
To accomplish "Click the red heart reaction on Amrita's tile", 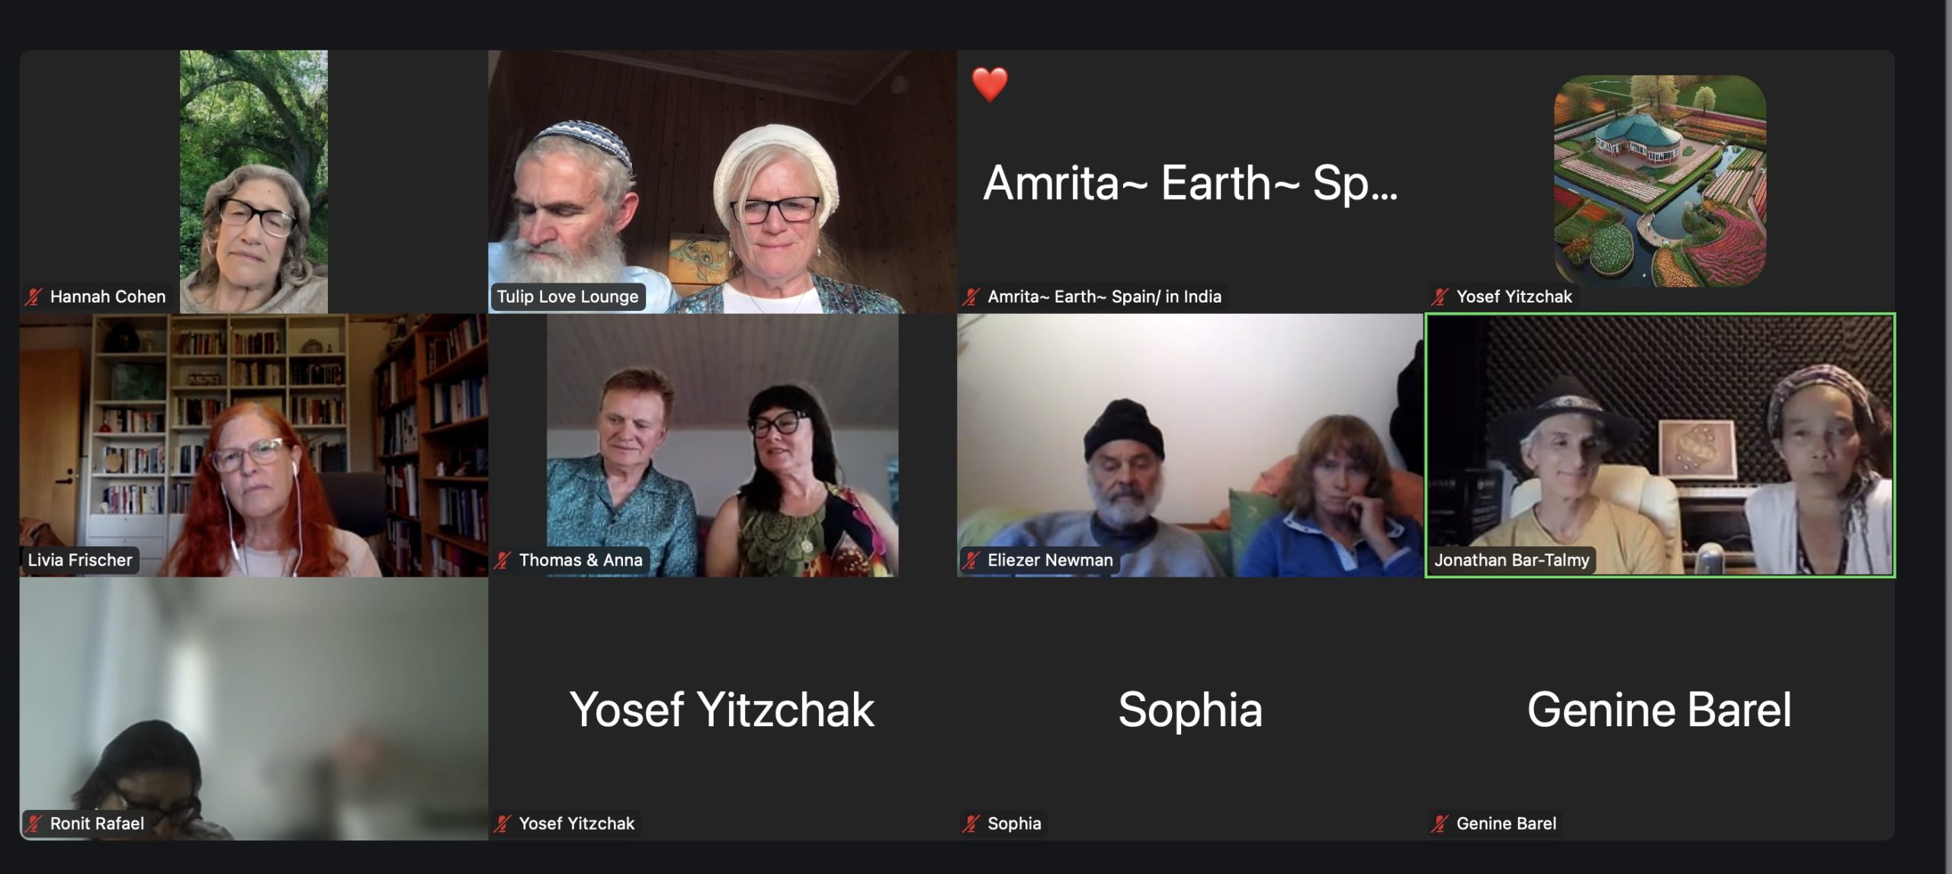I will click(990, 84).
